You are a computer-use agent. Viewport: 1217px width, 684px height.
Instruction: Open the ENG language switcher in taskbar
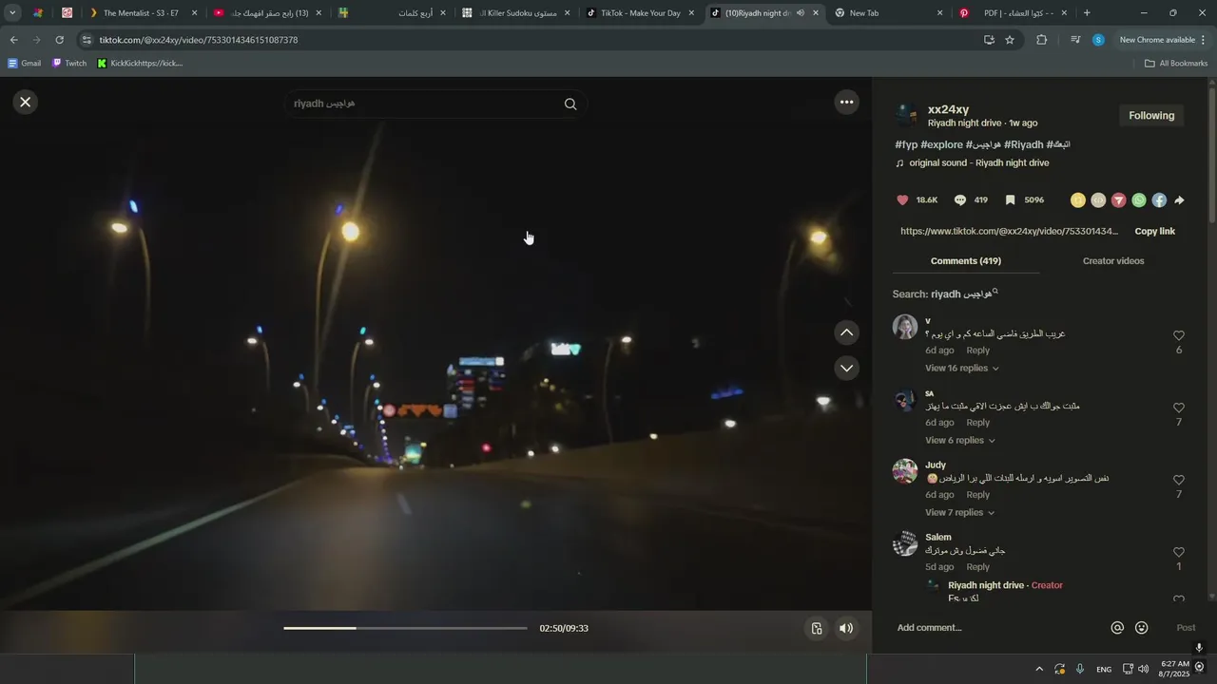pos(1104,670)
